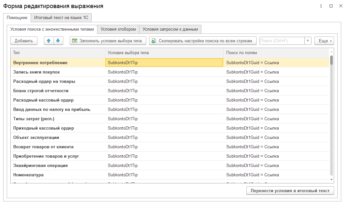Move row up with blue up arrow

pos(49,41)
